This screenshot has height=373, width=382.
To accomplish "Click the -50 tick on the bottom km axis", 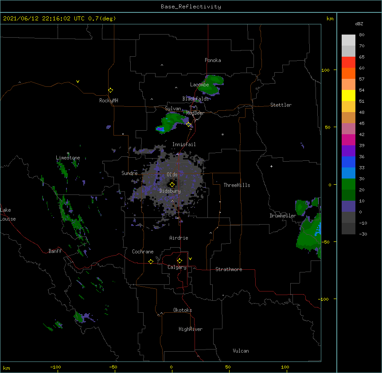I will point(113,367).
